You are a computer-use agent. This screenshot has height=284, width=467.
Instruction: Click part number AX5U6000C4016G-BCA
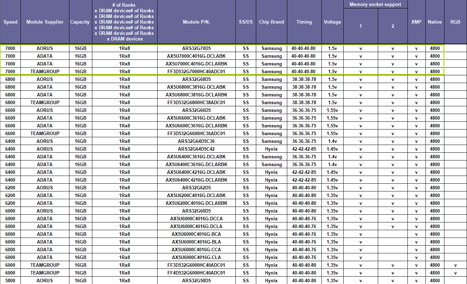[196, 234]
